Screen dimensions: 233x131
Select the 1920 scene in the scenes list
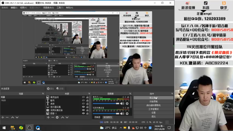pos(23,100)
